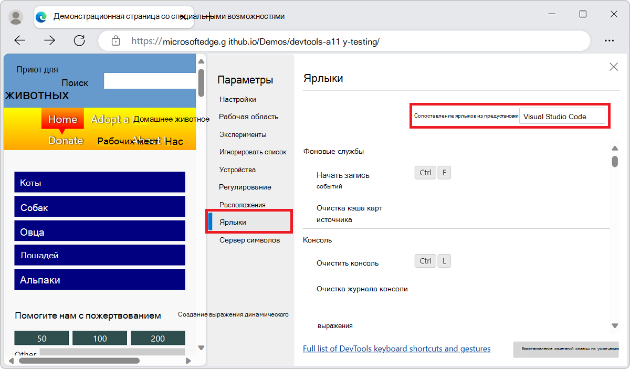
Task: Choose the 100 donation amount
Action: tap(100, 338)
